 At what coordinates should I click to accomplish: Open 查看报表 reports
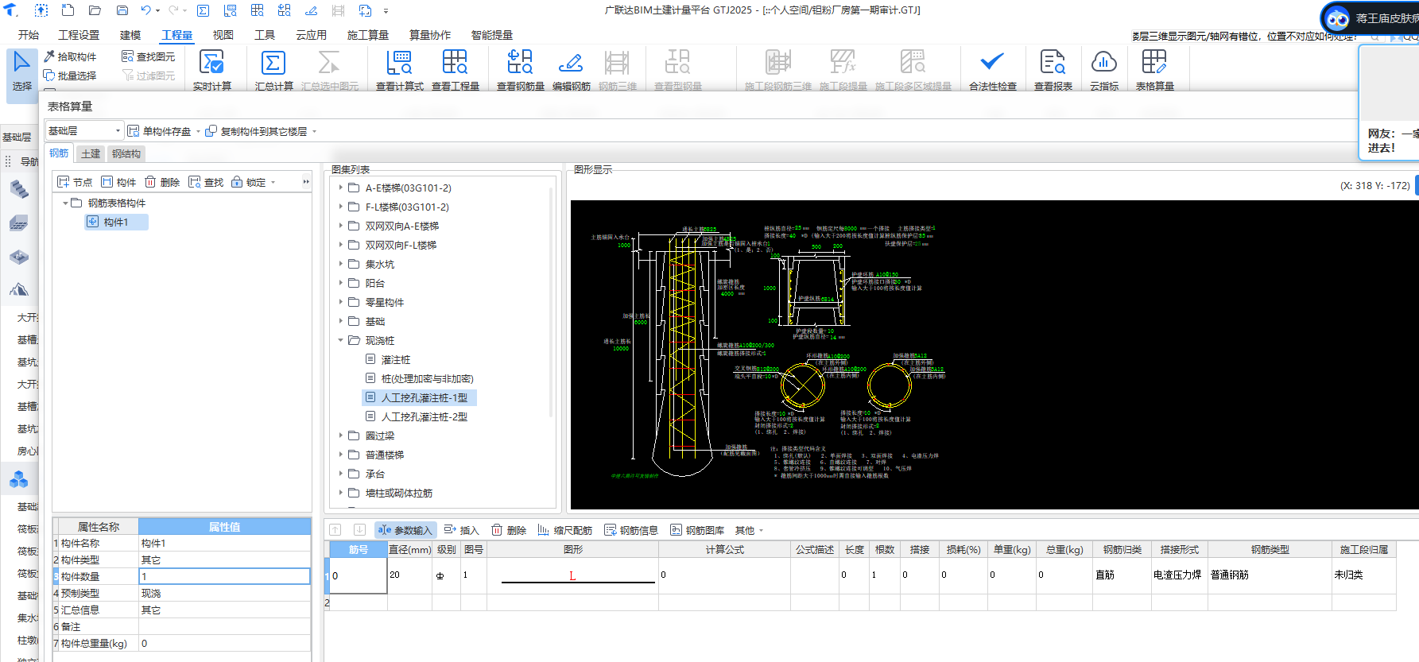pos(1053,70)
